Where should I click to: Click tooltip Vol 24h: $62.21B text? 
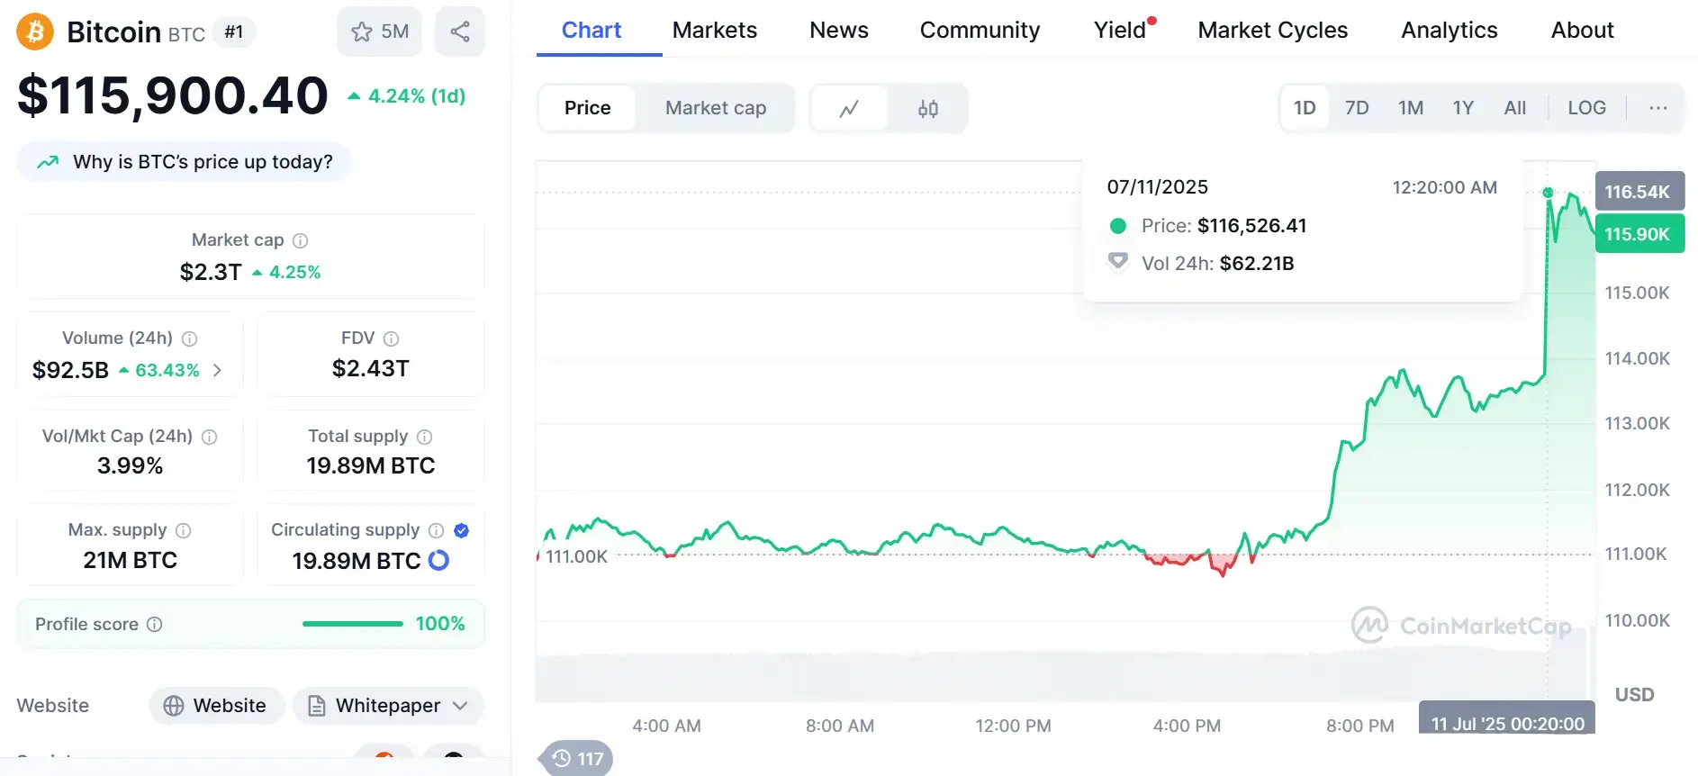tap(1217, 264)
